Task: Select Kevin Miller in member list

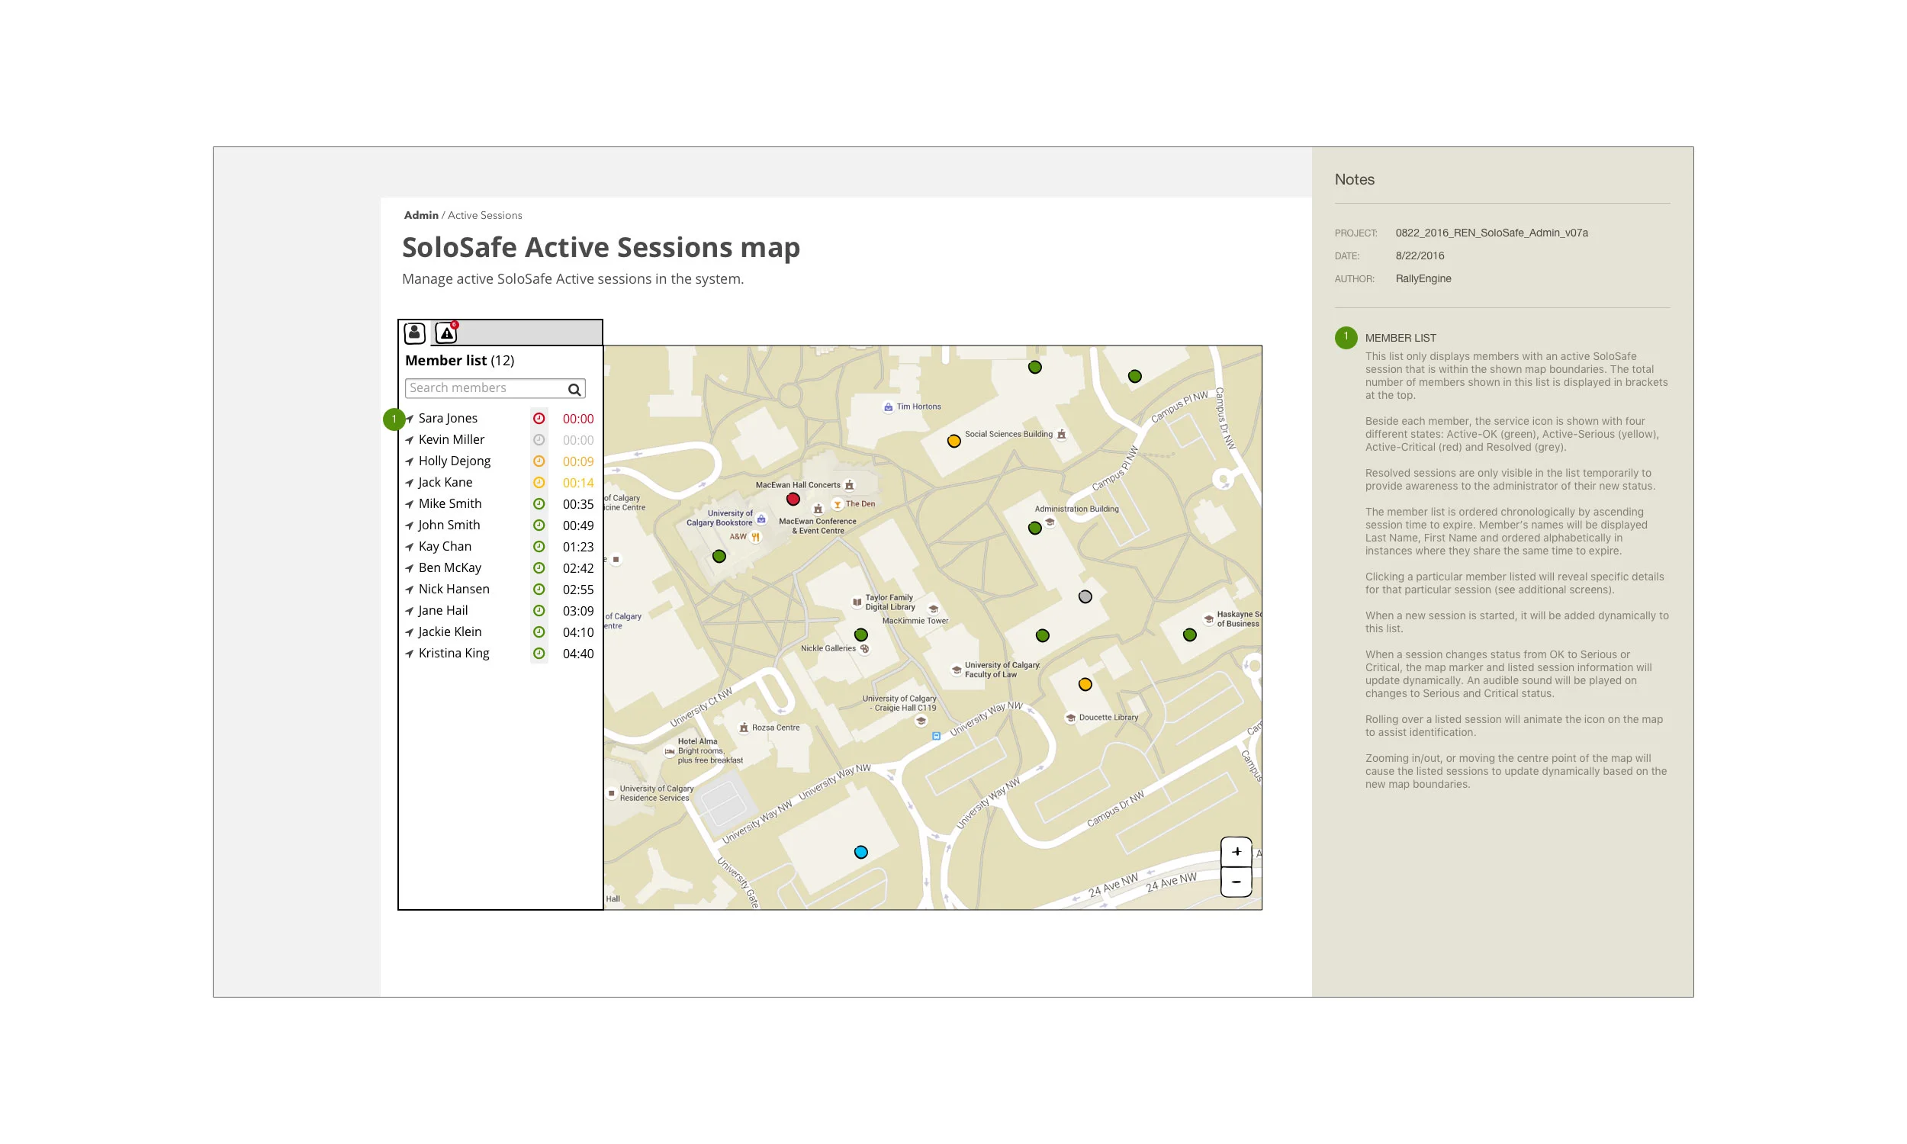Action: click(x=452, y=440)
